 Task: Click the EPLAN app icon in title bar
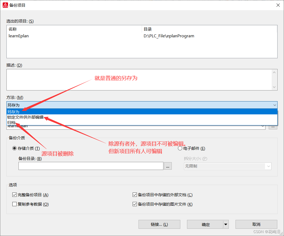point(5,5)
